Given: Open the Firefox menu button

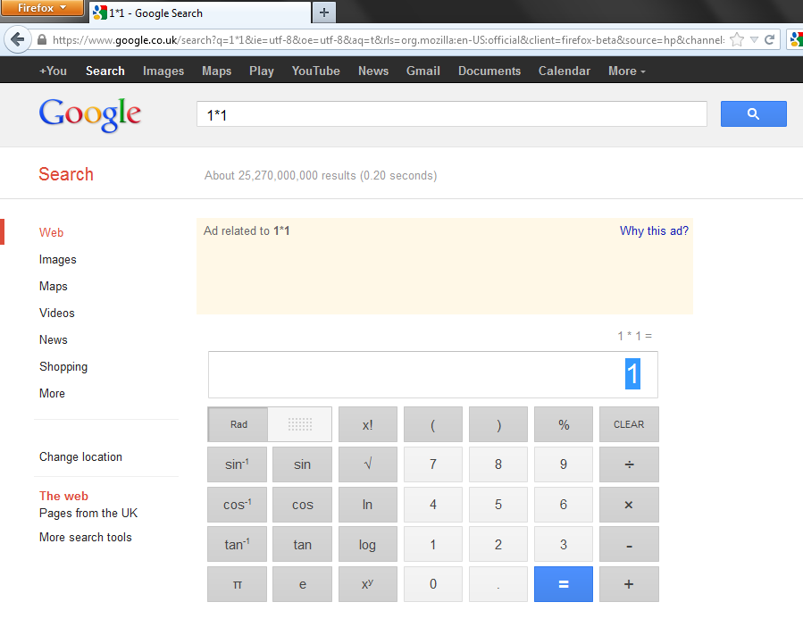Looking at the screenshot, I should tap(42, 8).
